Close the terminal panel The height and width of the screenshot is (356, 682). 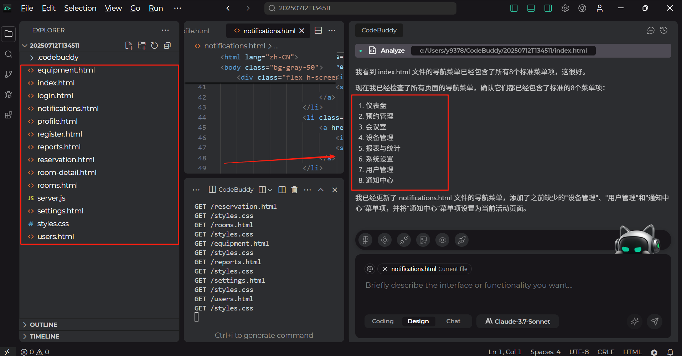point(335,190)
